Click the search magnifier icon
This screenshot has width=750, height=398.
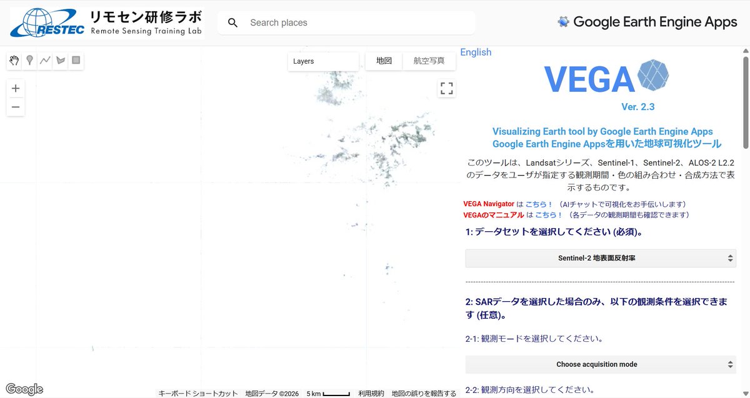pos(233,23)
